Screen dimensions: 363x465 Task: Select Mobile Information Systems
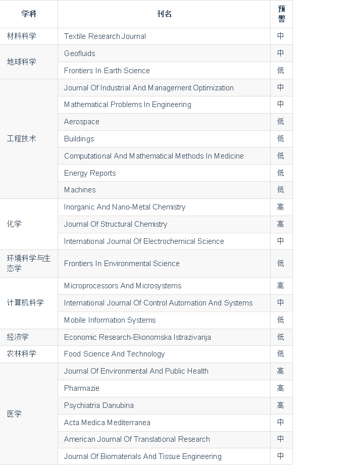tap(110, 320)
